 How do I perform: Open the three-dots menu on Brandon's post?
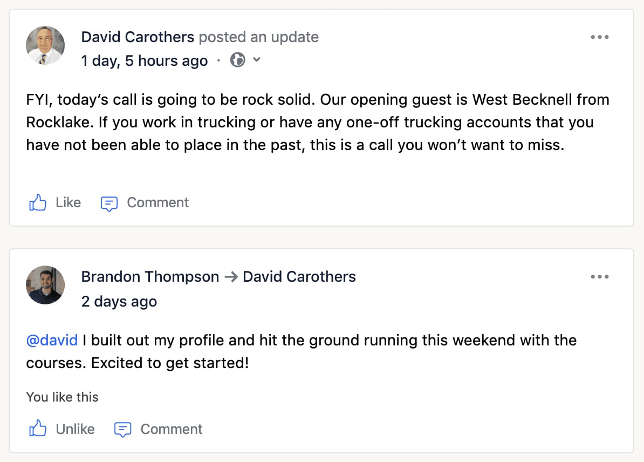tap(599, 277)
